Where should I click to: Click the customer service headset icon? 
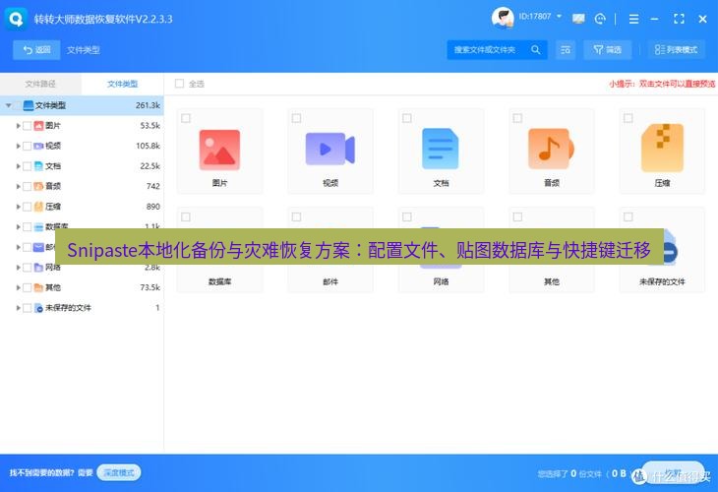(x=600, y=19)
